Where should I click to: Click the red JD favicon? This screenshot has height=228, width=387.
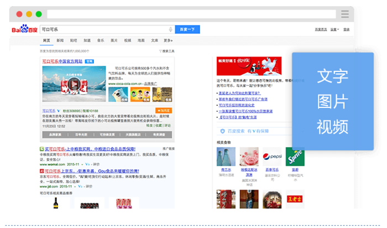[42, 171]
